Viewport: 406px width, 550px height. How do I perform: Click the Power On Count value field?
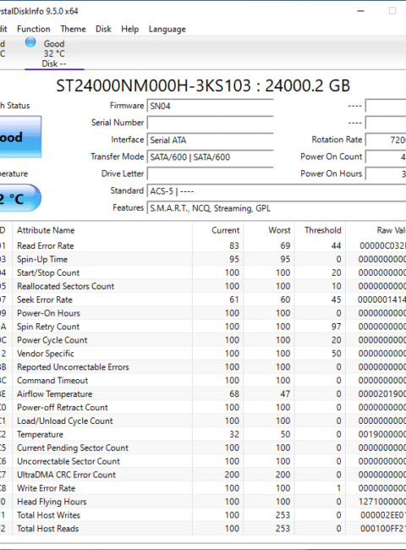pyautogui.click(x=386, y=157)
